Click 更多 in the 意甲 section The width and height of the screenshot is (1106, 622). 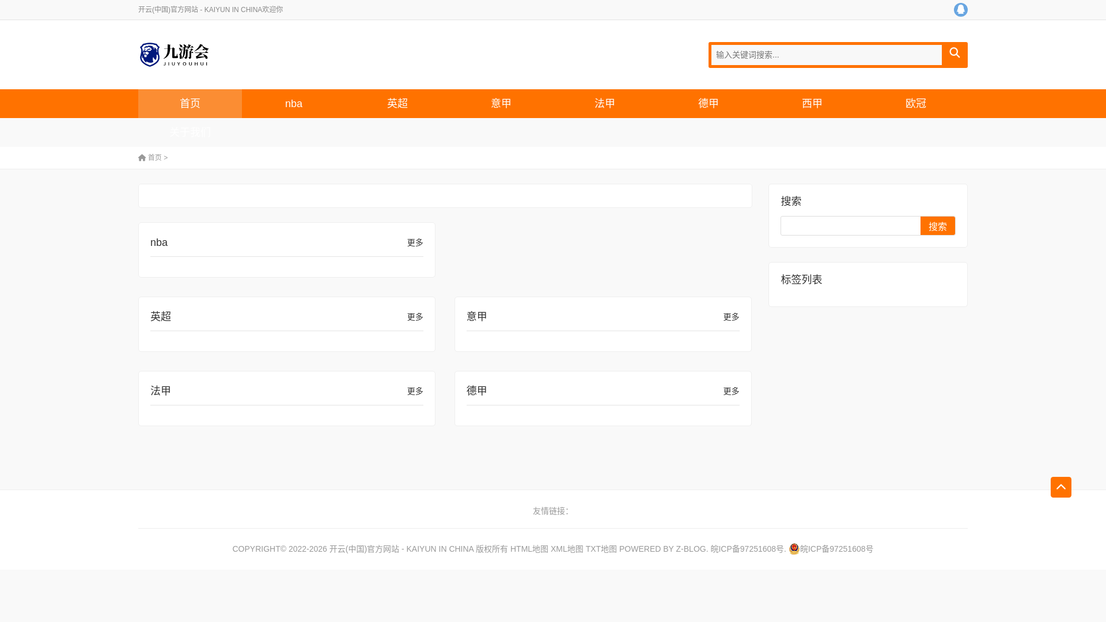(x=731, y=317)
